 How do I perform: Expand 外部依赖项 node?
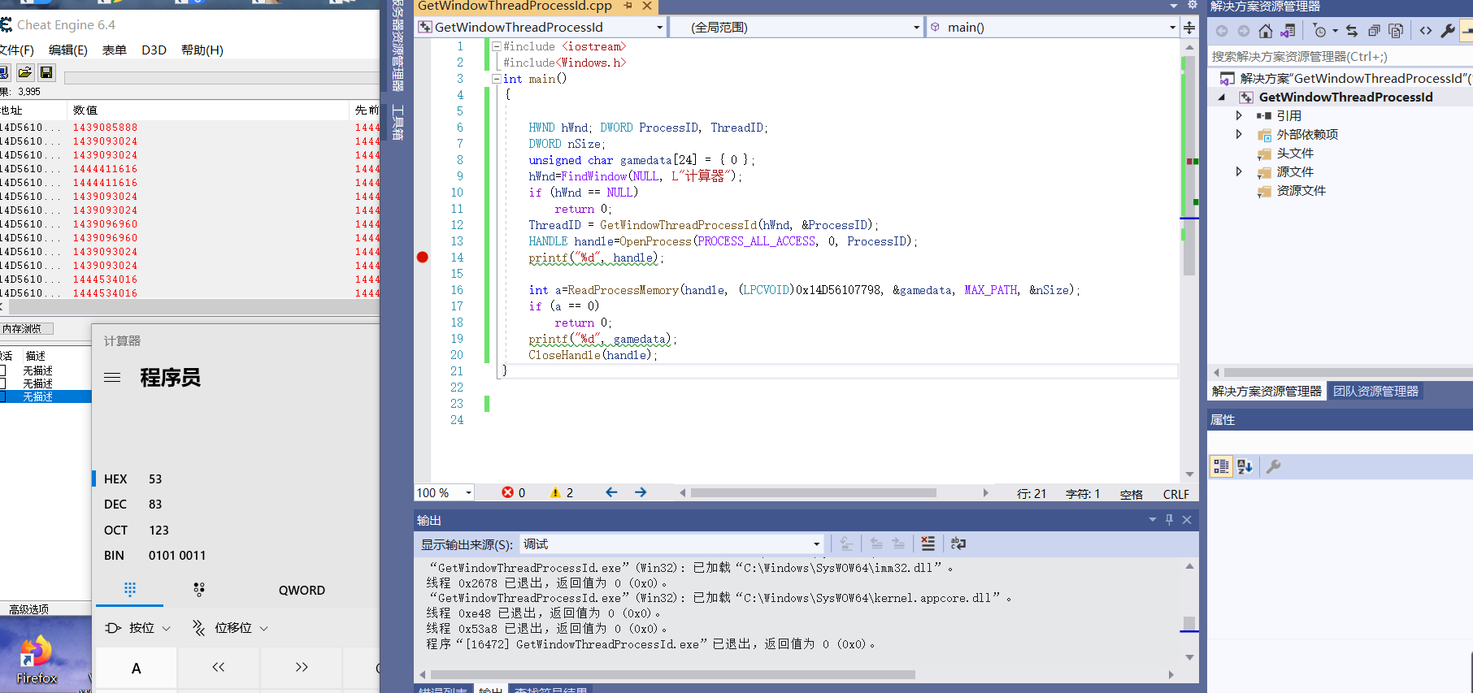tap(1239, 134)
